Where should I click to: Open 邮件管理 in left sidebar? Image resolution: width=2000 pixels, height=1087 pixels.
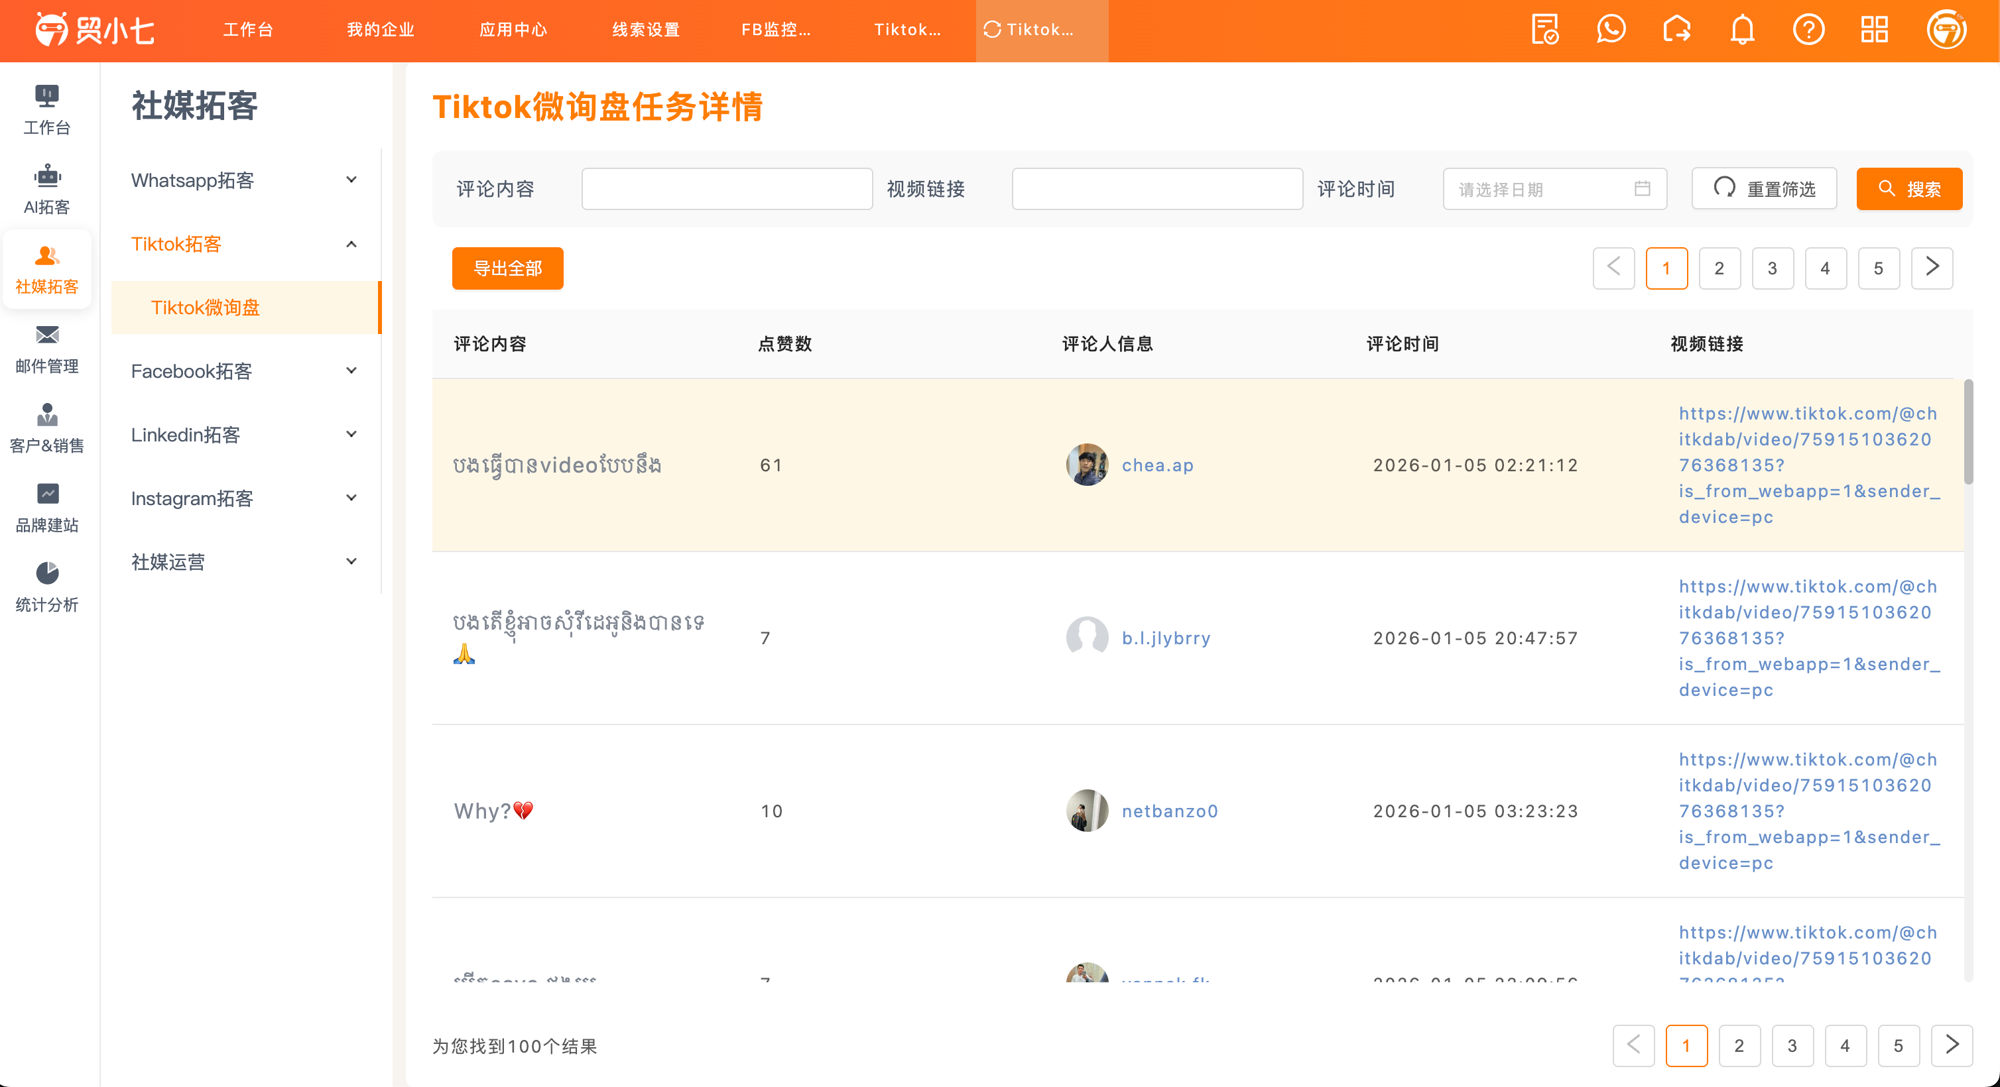tap(46, 349)
